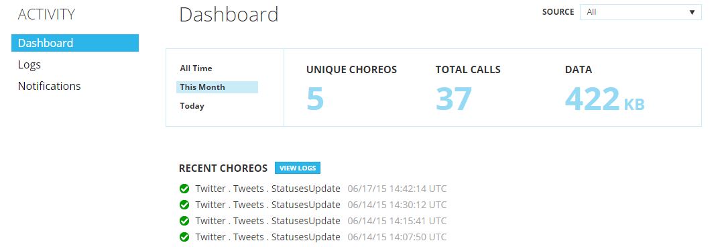Open the StatusesUpdate entry at 14:30:12 UTC
The height and width of the screenshot is (247, 718).
tap(268, 205)
